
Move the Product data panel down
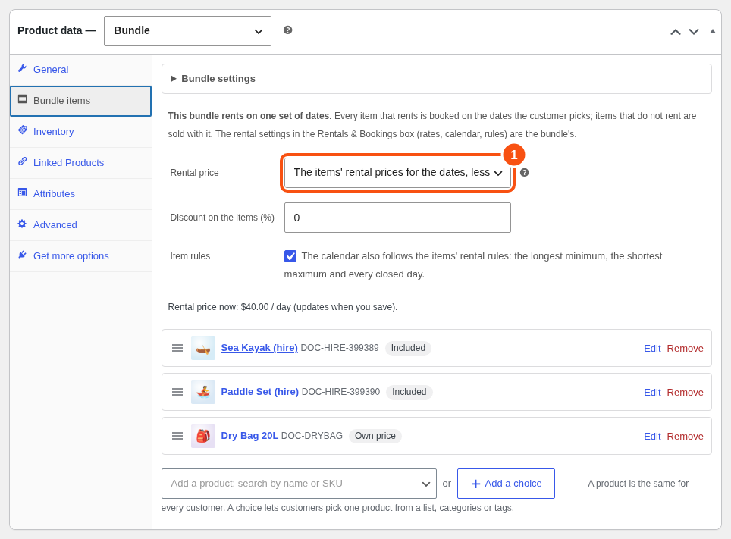pyautogui.click(x=694, y=32)
